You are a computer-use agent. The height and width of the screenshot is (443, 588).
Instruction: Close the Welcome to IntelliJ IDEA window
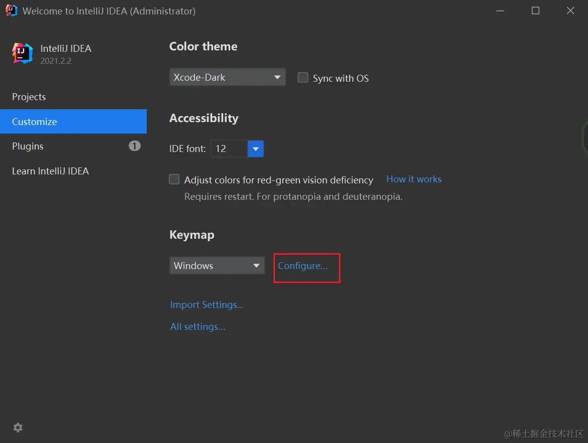pyautogui.click(x=571, y=10)
